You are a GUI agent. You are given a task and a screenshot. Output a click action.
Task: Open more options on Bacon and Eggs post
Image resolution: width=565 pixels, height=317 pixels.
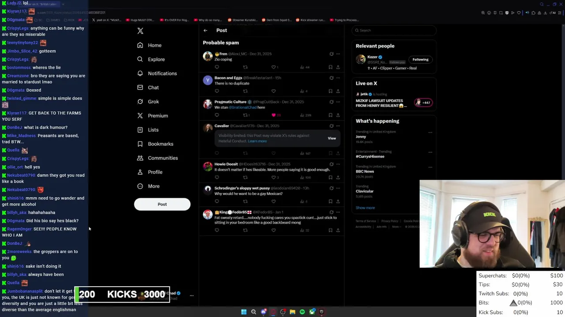click(x=338, y=78)
